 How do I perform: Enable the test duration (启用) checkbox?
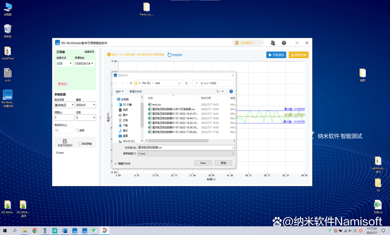[x=78, y=130]
